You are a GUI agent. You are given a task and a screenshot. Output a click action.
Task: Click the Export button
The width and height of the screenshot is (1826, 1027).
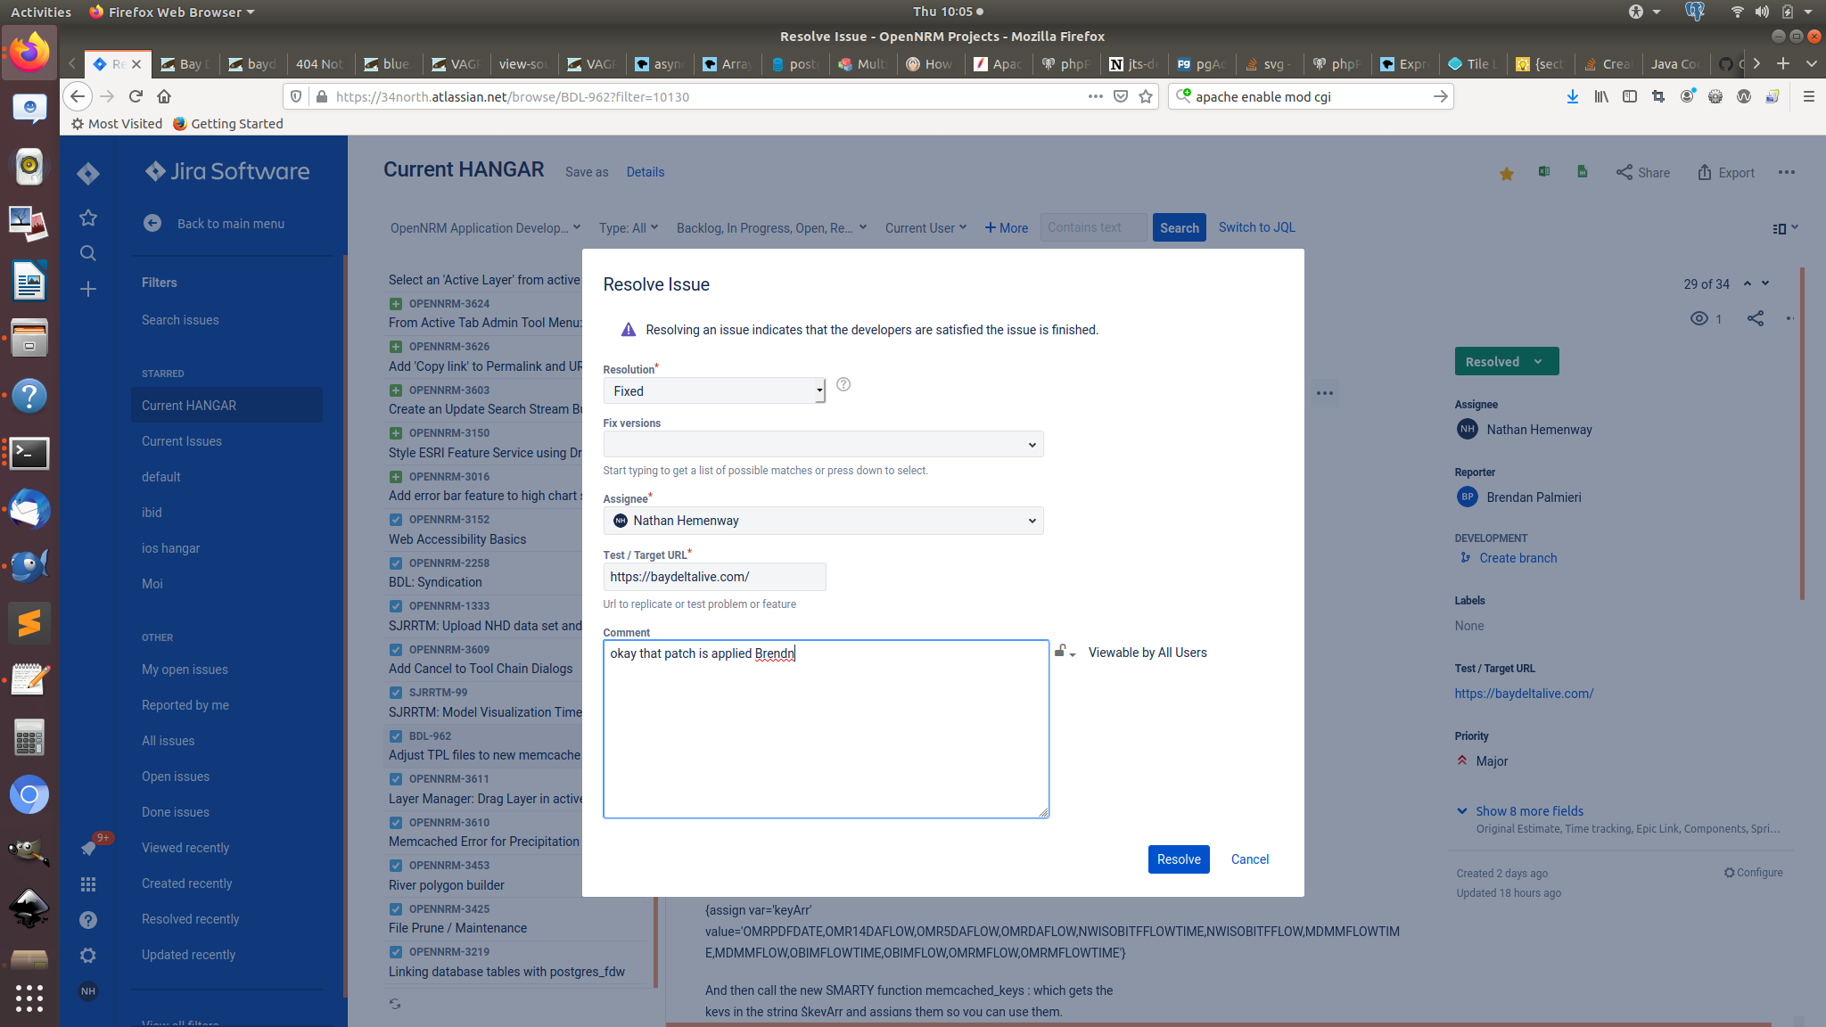tap(1725, 173)
